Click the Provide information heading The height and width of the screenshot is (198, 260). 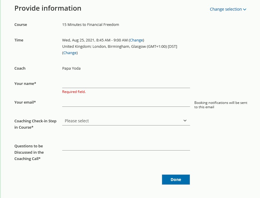click(48, 8)
